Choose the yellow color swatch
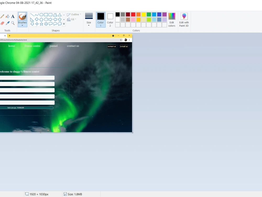Screen dimensions: 262x197 point(144,14)
